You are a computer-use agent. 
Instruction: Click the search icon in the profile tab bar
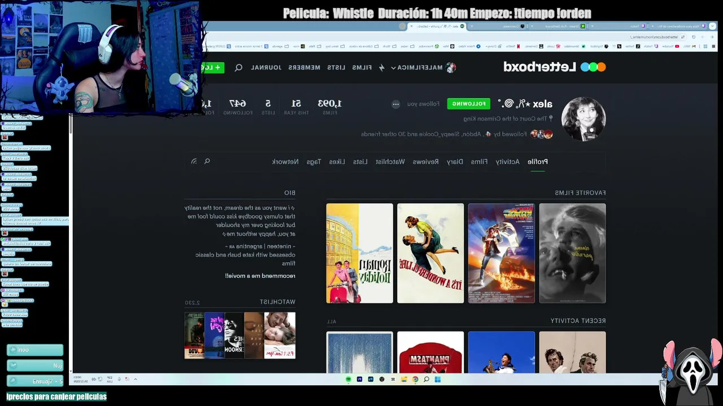pos(207,162)
